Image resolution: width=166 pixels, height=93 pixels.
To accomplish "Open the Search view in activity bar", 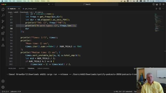I will 3,16.
